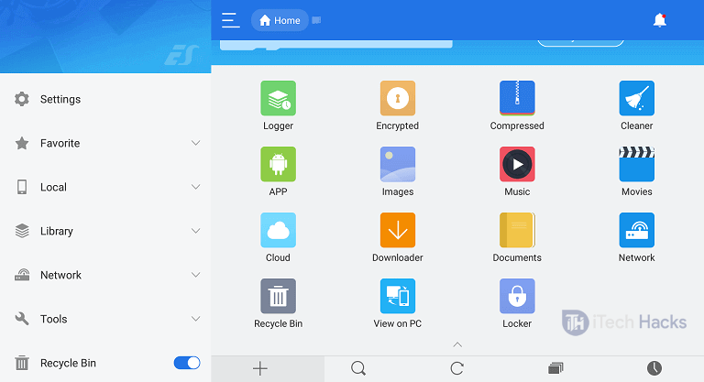The image size is (704, 382).
Task: Open the Recycle Bin icon in home grid
Action: click(x=278, y=296)
